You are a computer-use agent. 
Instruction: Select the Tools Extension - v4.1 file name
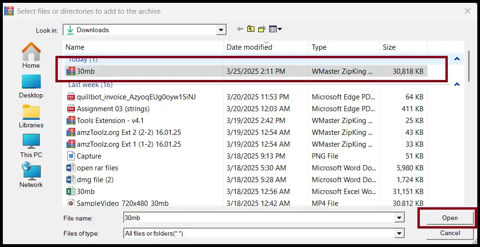tap(110, 121)
